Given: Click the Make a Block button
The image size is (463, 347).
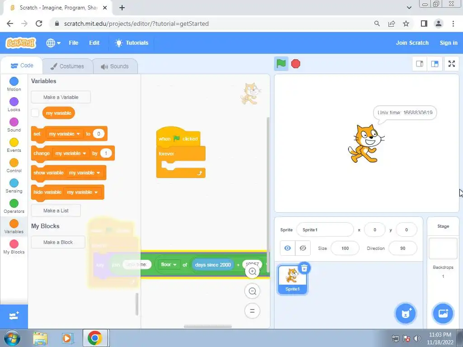Looking at the screenshot, I should (x=58, y=242).
